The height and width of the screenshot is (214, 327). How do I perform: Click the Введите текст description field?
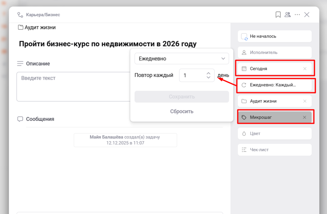[73, 86]
